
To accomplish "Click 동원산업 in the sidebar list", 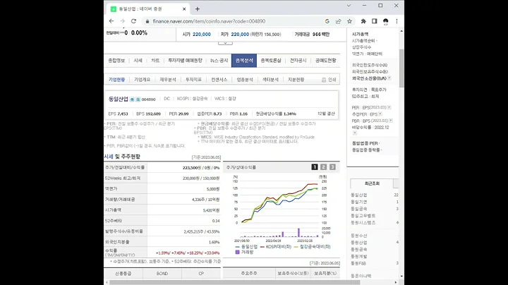I will 359,243.
